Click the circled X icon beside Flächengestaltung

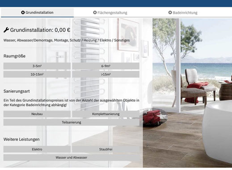tap(95, 12)
